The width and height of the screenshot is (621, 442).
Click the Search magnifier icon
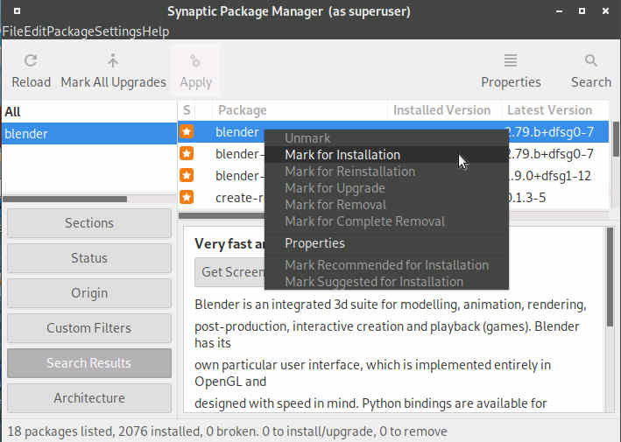[591, 60]
